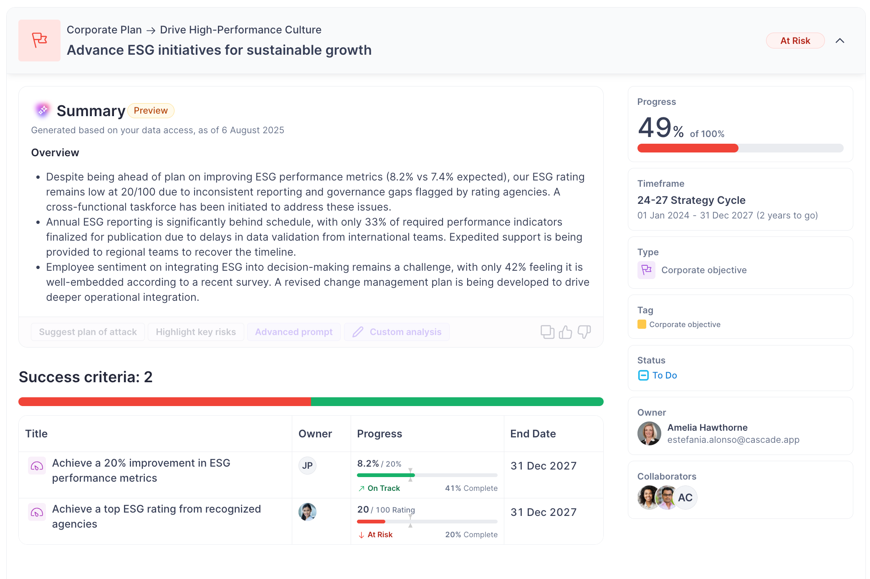
Task: Click Suggest plan of attack
Action: pos(88,332)
